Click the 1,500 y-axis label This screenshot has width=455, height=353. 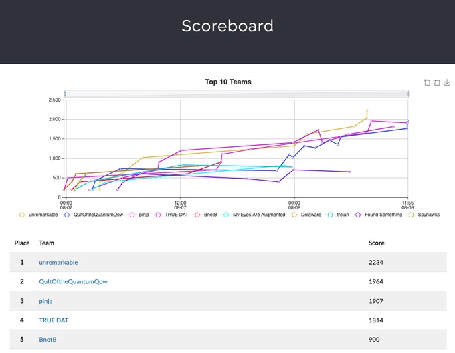(55, 139)
